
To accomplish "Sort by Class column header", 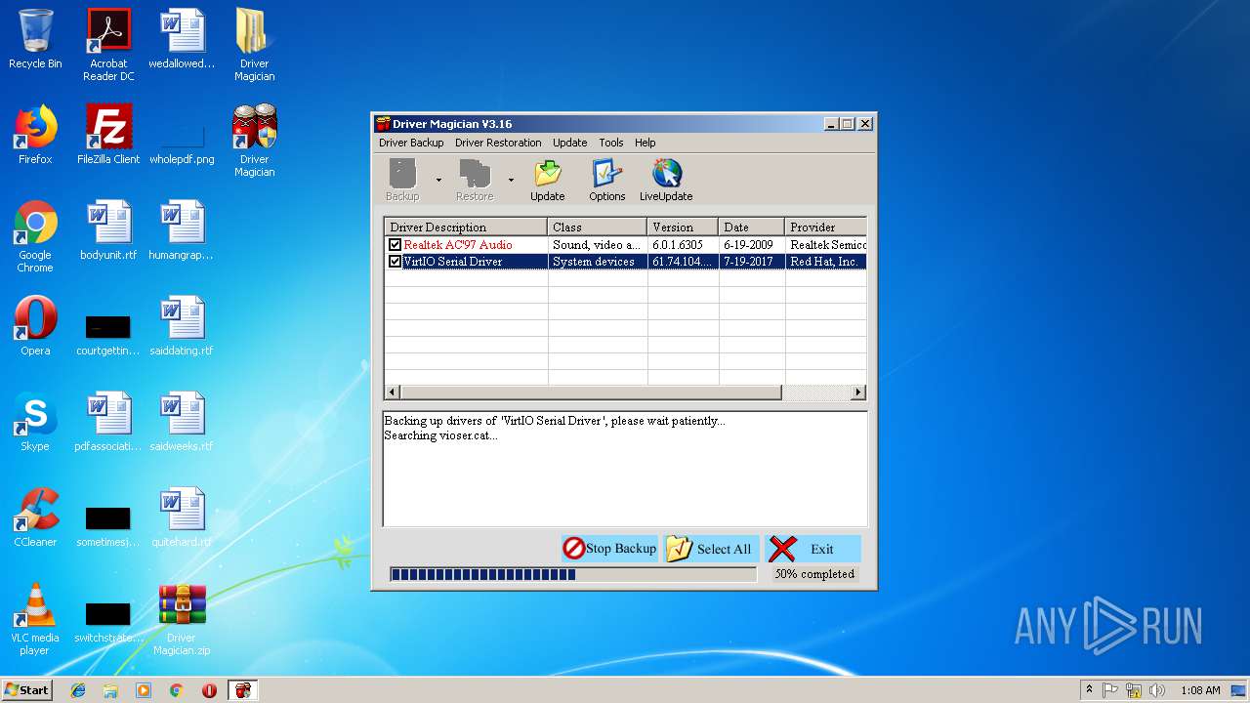I will pyautogui.click(x=598, y=227).
